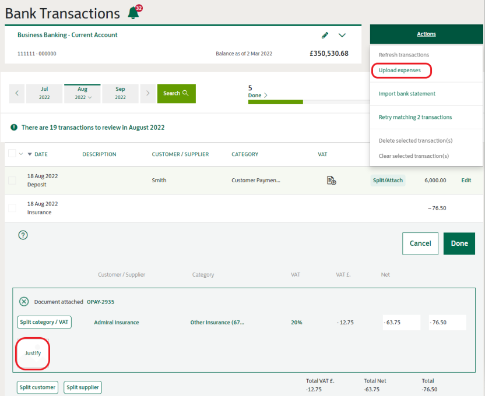The width and height of the screenshot is (485, 396).
Task: Open the Other Insurance category selector
Action: [x=217, y=323]
